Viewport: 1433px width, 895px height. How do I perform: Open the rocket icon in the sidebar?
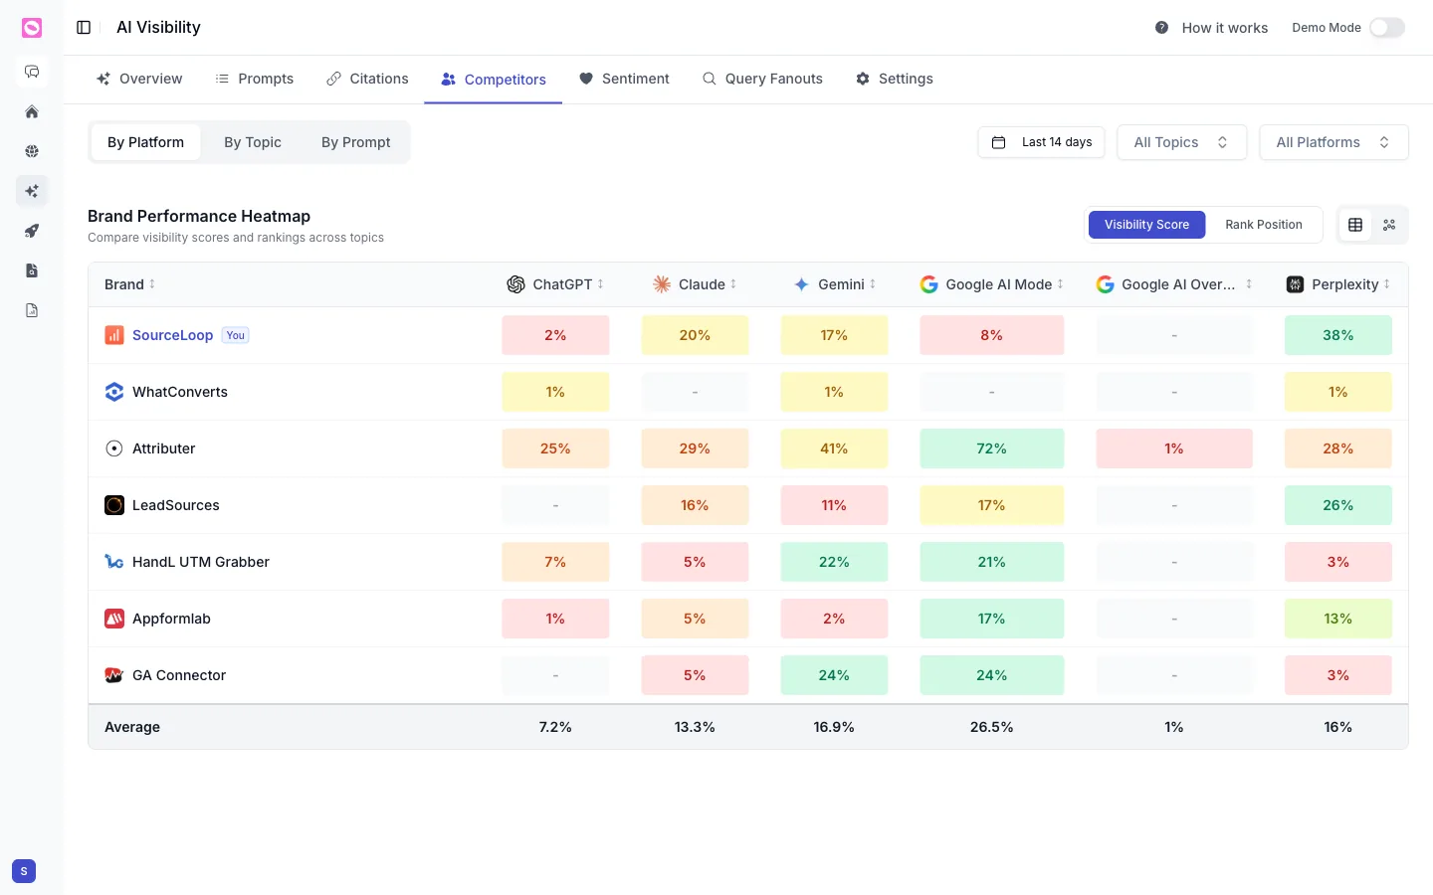pos(32,231)
